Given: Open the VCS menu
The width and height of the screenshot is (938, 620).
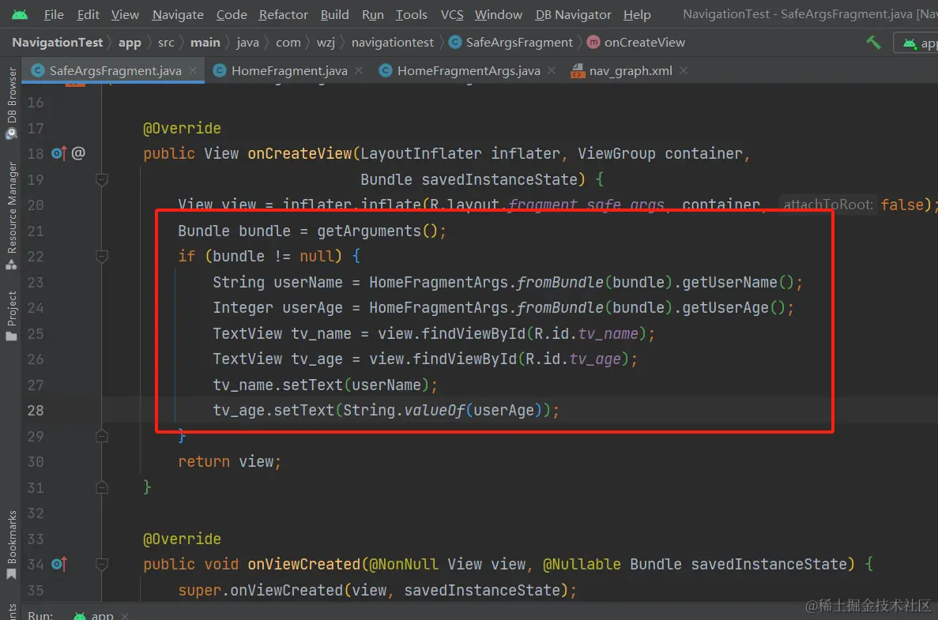Looking at the screenshot, I should pyautogui.click(x=452, y=14).
